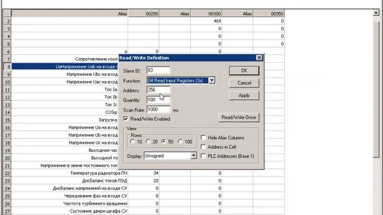This screenshot has height=215, width=383.
Task: Select row header 8
Action: [x=7, y=66]
